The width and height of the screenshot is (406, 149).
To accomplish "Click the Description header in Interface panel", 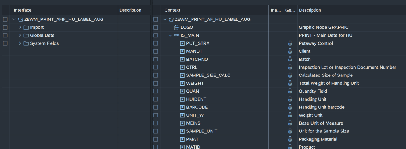I will (x=130, y=10).
